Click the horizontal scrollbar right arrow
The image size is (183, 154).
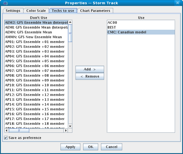click(x=66, y=131)
